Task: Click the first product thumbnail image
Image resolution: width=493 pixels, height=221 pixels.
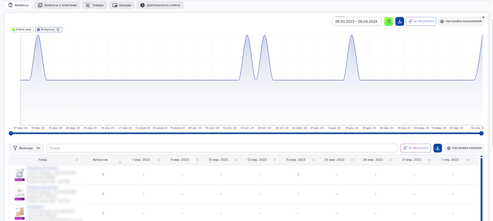Action: click(x=20, y=175)
